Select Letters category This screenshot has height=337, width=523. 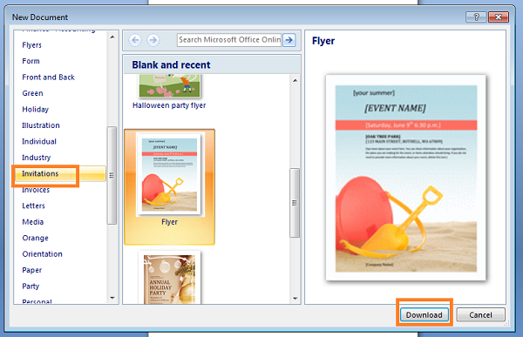(x=33, y=206)
